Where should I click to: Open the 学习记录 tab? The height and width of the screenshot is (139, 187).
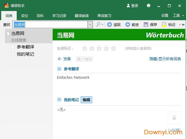pos(59,16)
